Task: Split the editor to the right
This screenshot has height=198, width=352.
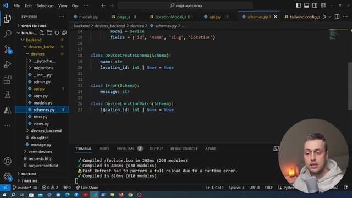Action: pos(337,16)
